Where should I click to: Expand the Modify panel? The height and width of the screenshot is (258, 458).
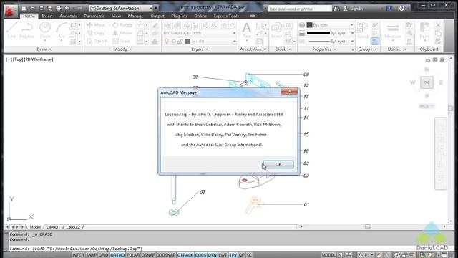point(122,49)
